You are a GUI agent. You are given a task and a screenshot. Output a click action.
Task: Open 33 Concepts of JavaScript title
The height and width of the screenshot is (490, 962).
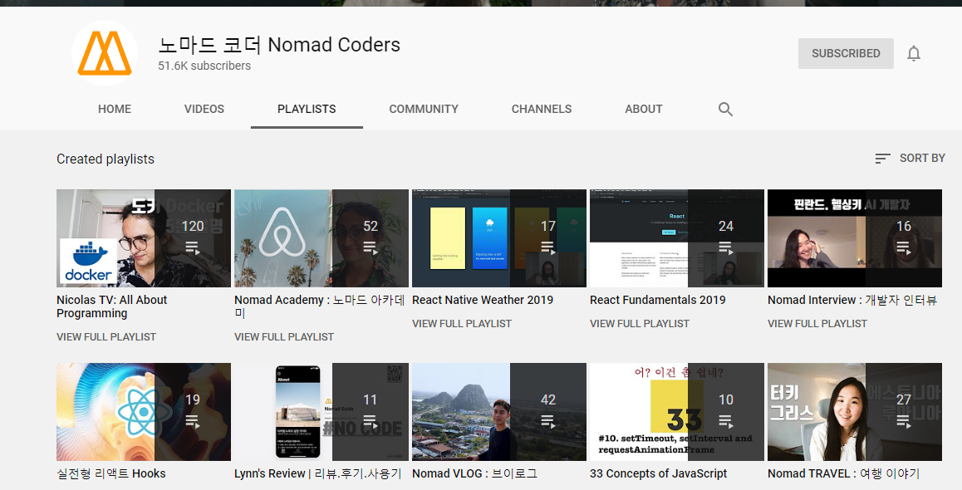point(658,473)
